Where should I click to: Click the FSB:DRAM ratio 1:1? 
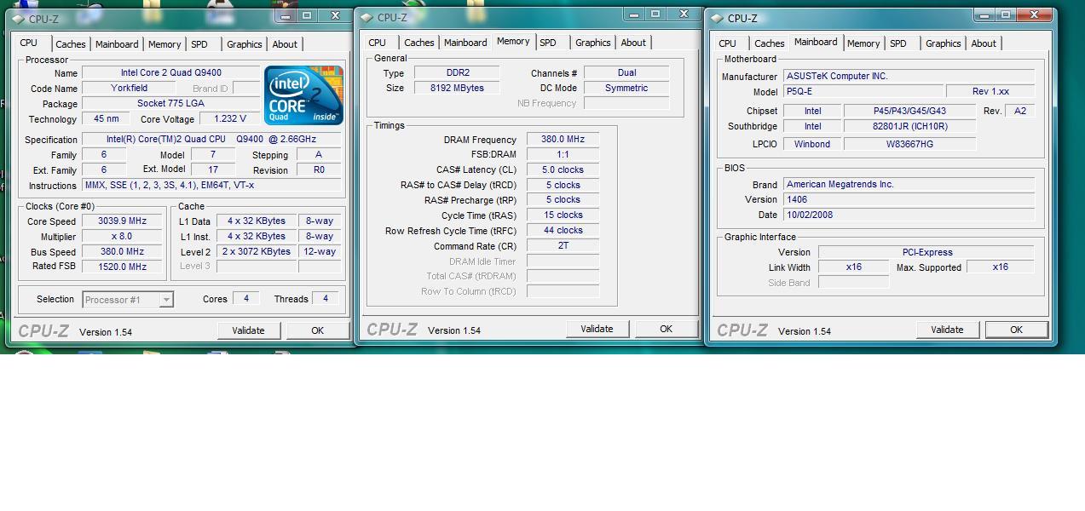point(563,155)
